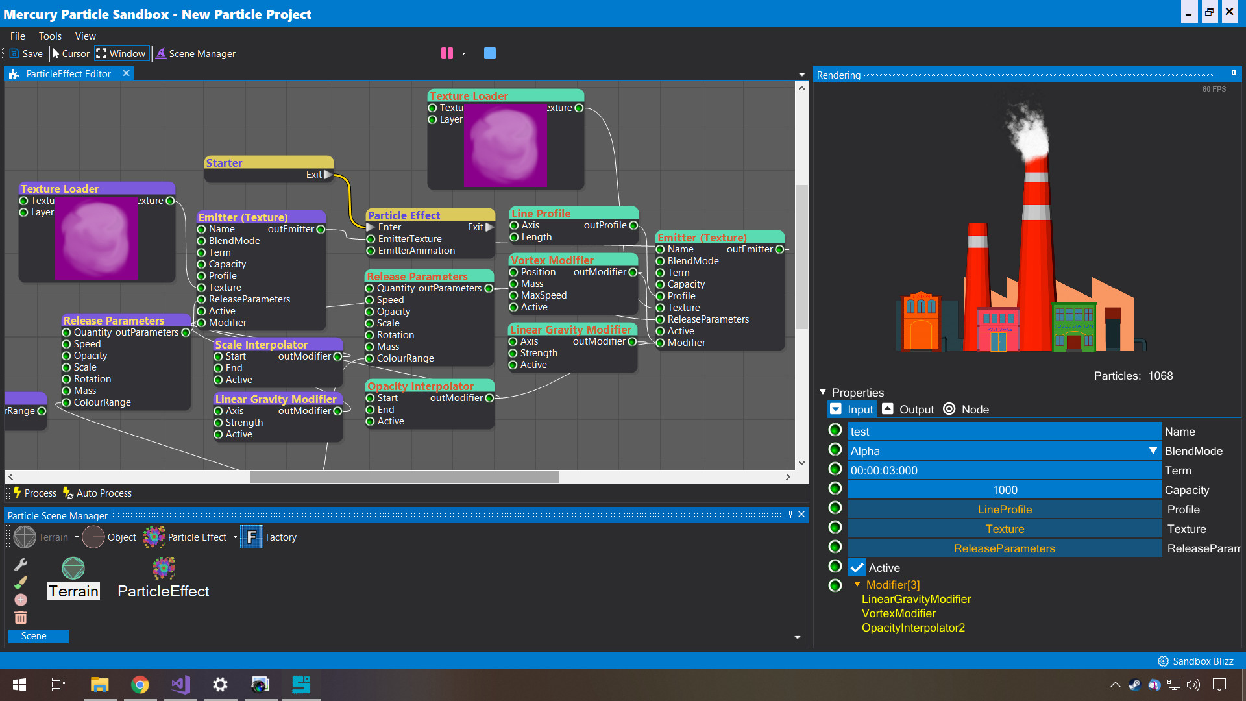The image size is (1246, 701).
Task: Open the BlendMode Alpha dropdown
Action: point(1154,450)
